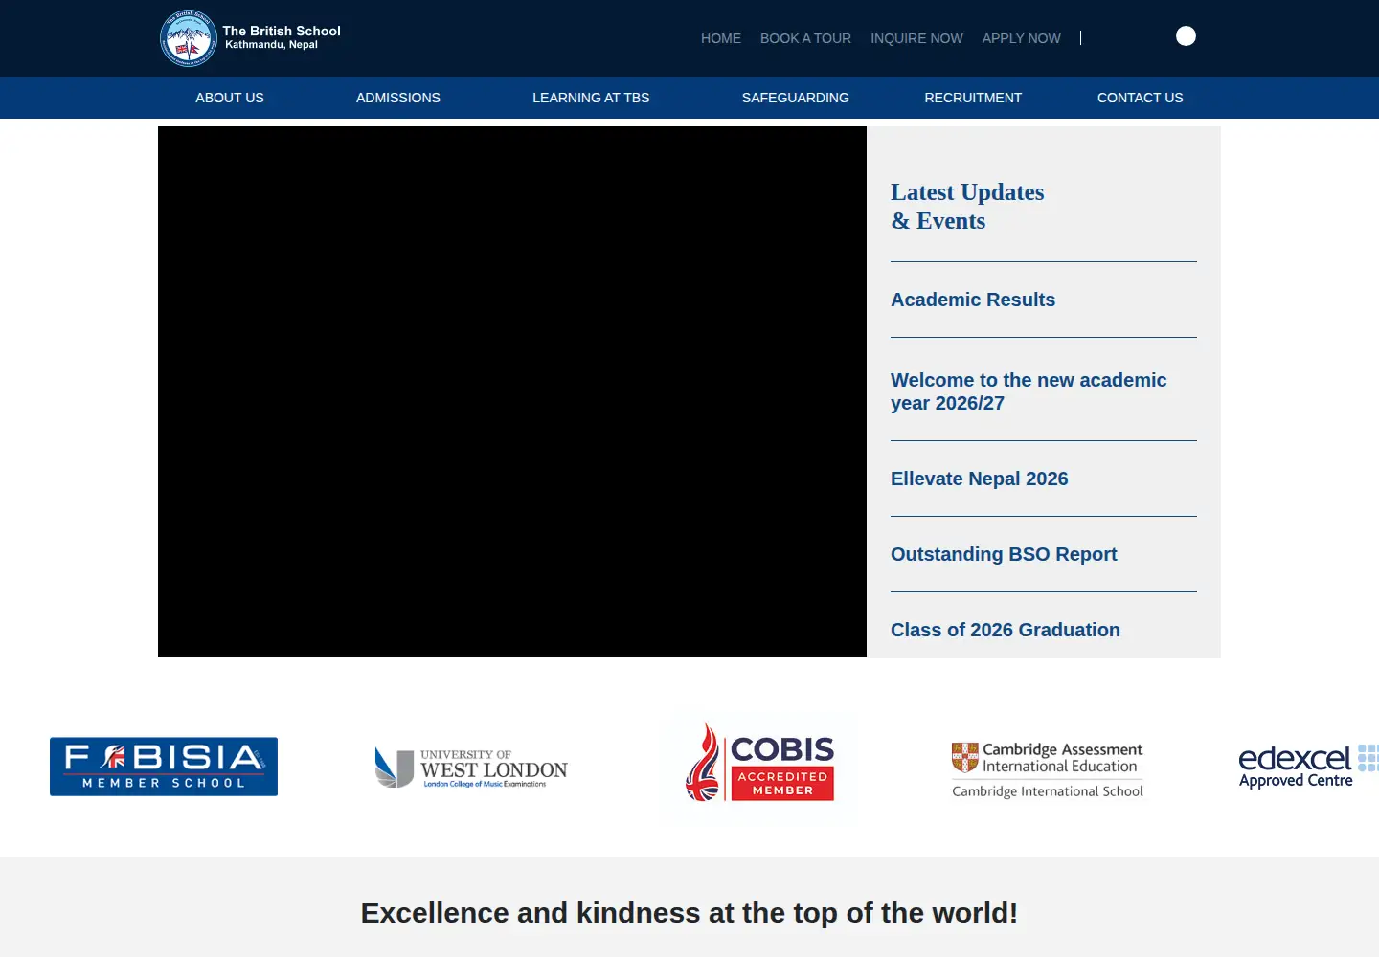
Task: Open the ADMISSIONS menu
Action: tap(398, 98)
